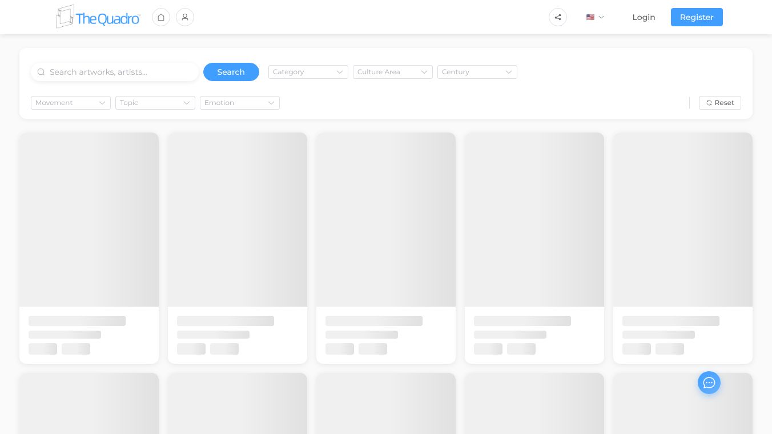Expand the Topic dropdown

tap(155, 103)
